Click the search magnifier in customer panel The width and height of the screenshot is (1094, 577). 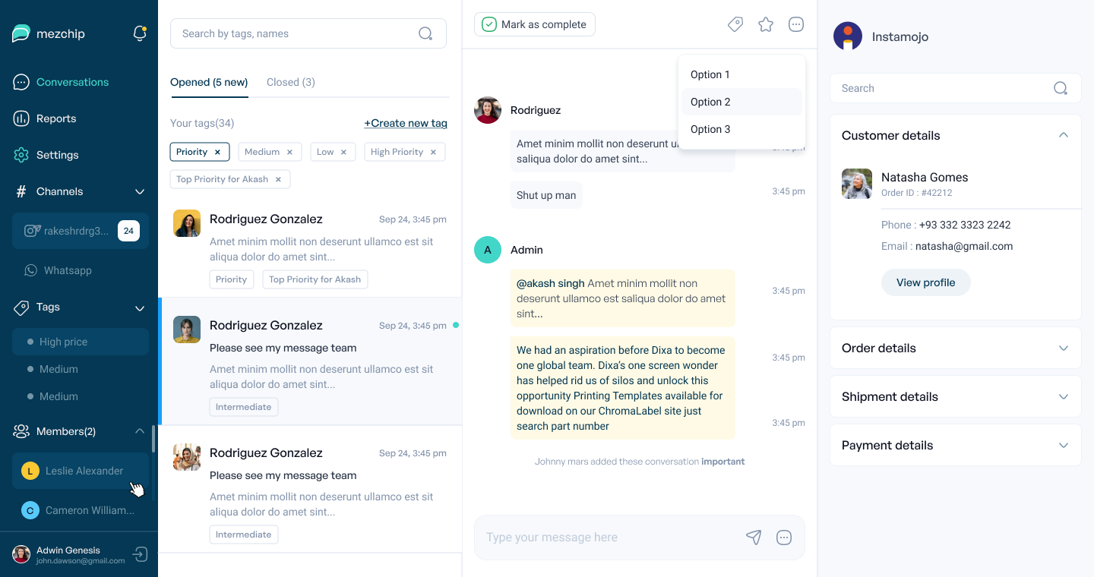(x=1061, y=88)
